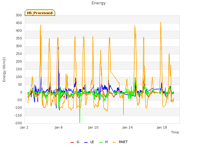Click the 450 y-axis tick label

[19, 23]
